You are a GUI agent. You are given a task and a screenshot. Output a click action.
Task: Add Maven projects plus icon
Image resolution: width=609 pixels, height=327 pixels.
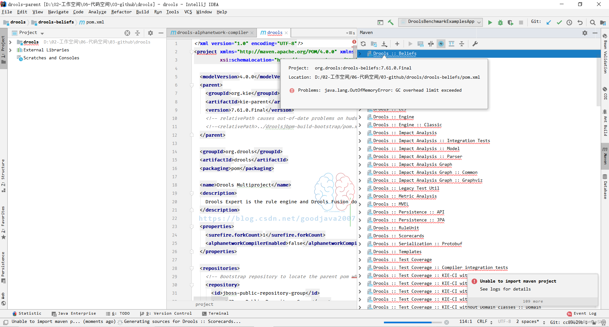click(x=397, y=44)
